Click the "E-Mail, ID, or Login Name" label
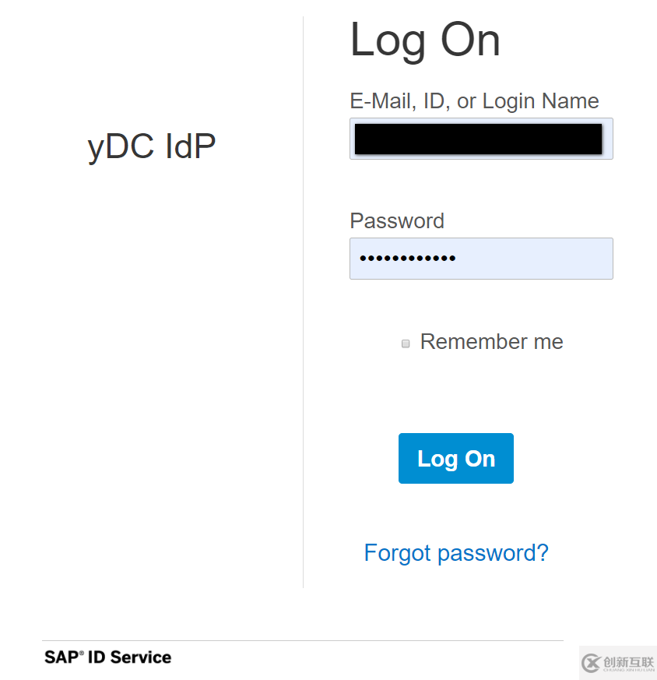The height and width of the screenshot is (680, 657). point(474,101)
